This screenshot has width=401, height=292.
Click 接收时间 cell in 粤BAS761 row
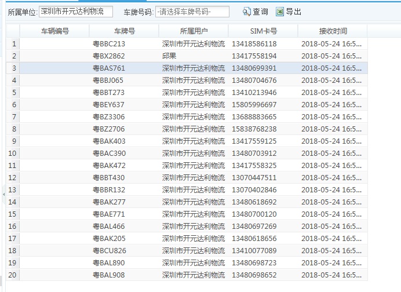click(333, 68)
